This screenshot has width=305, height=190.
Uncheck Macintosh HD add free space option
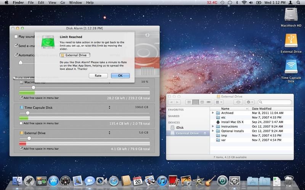(x=21, y=98)
